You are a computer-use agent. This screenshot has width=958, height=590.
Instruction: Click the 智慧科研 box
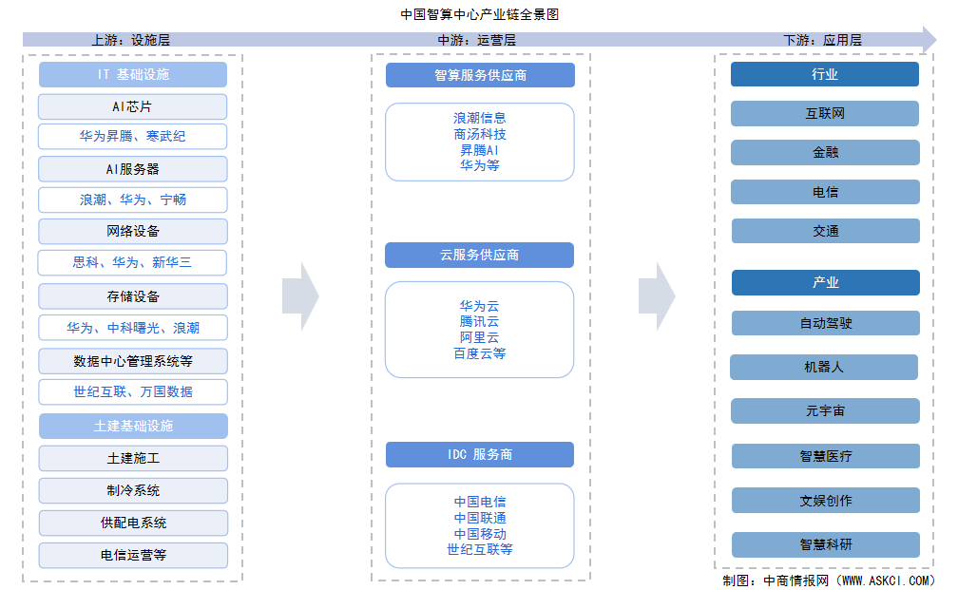pos(825,544)
